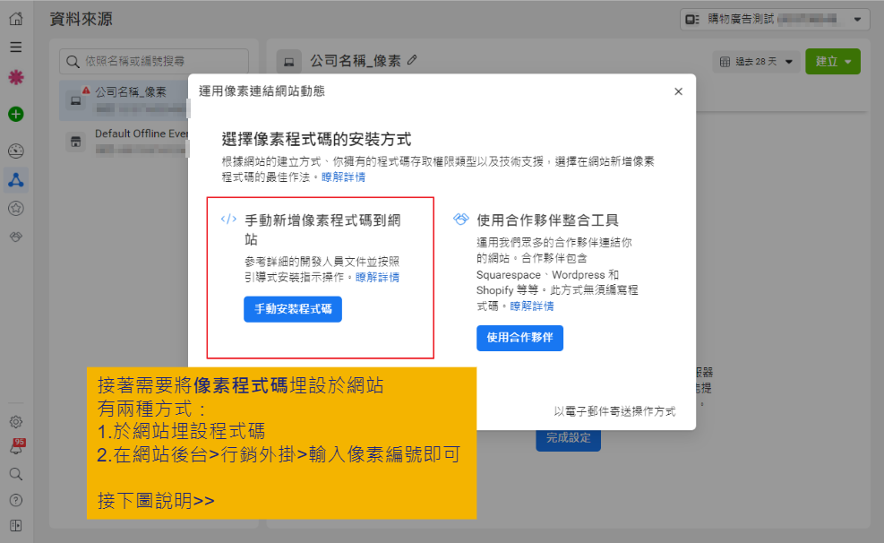Close the 運用像素連結網站動態 dialog
Viewport: 884px width, 543px height.
[678, 91]
